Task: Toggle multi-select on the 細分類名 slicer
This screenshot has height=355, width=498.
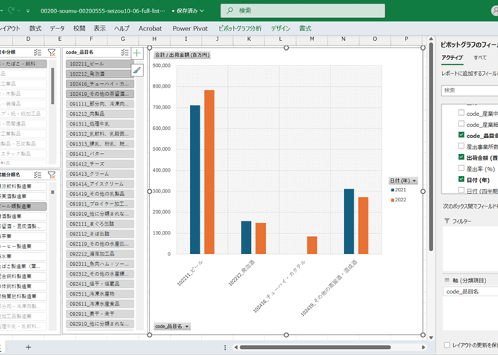Action: (x=38, y=175)
